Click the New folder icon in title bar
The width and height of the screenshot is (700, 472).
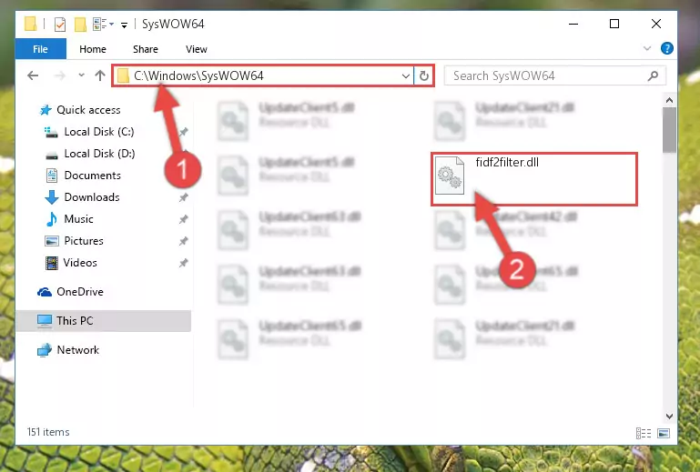(x=80, y=24)
